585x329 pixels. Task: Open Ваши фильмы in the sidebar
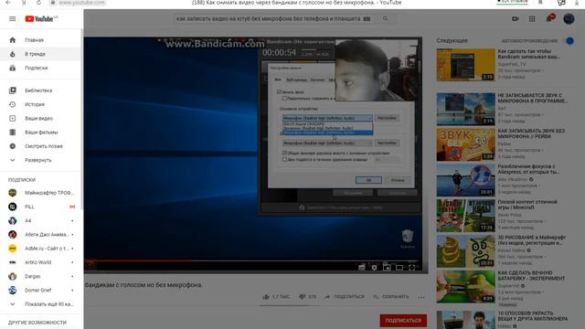pyautogui.click(x=40, y=132)
